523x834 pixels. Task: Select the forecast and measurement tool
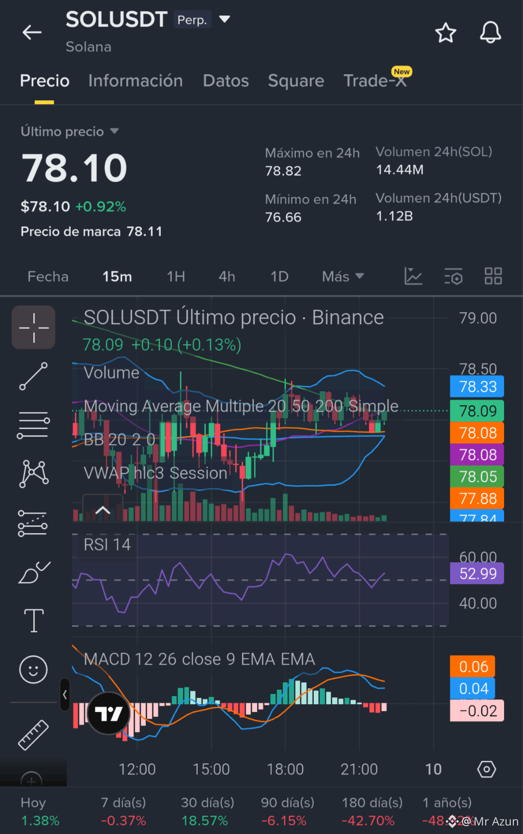33,523
